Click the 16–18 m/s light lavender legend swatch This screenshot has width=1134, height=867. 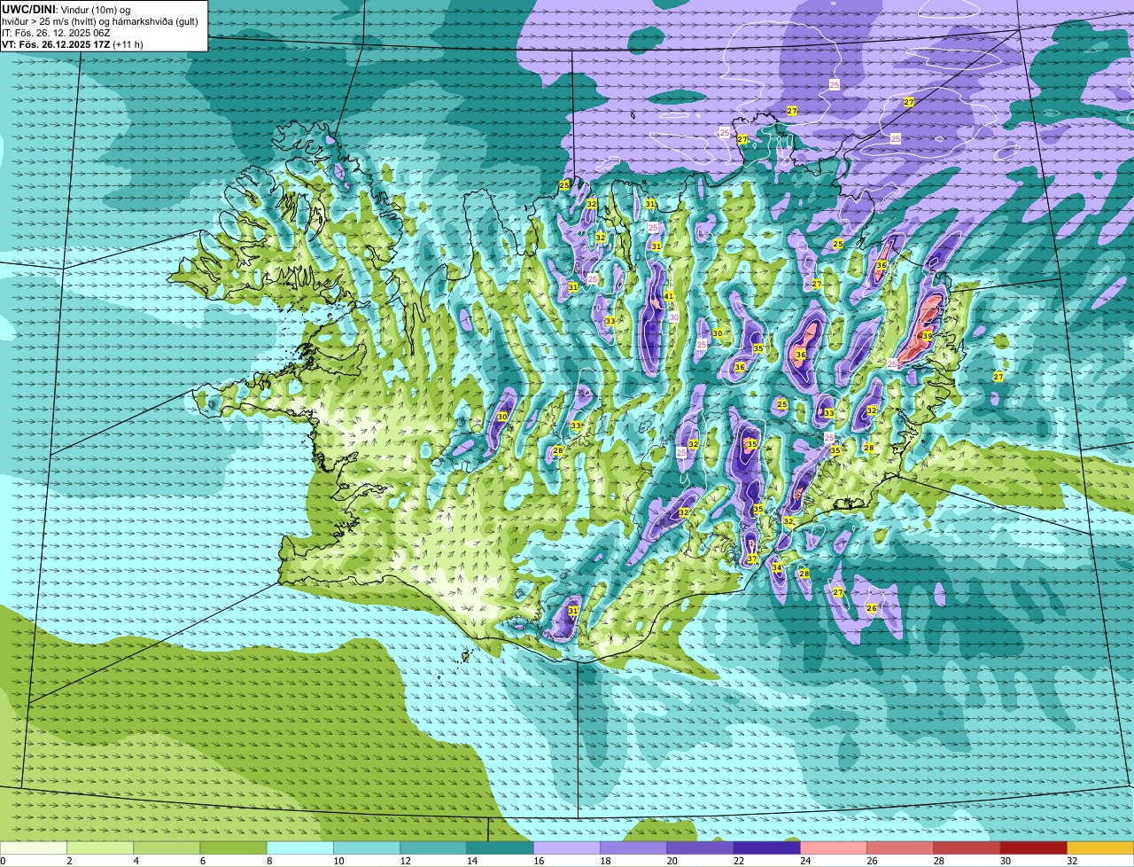[x=567, y=848]
